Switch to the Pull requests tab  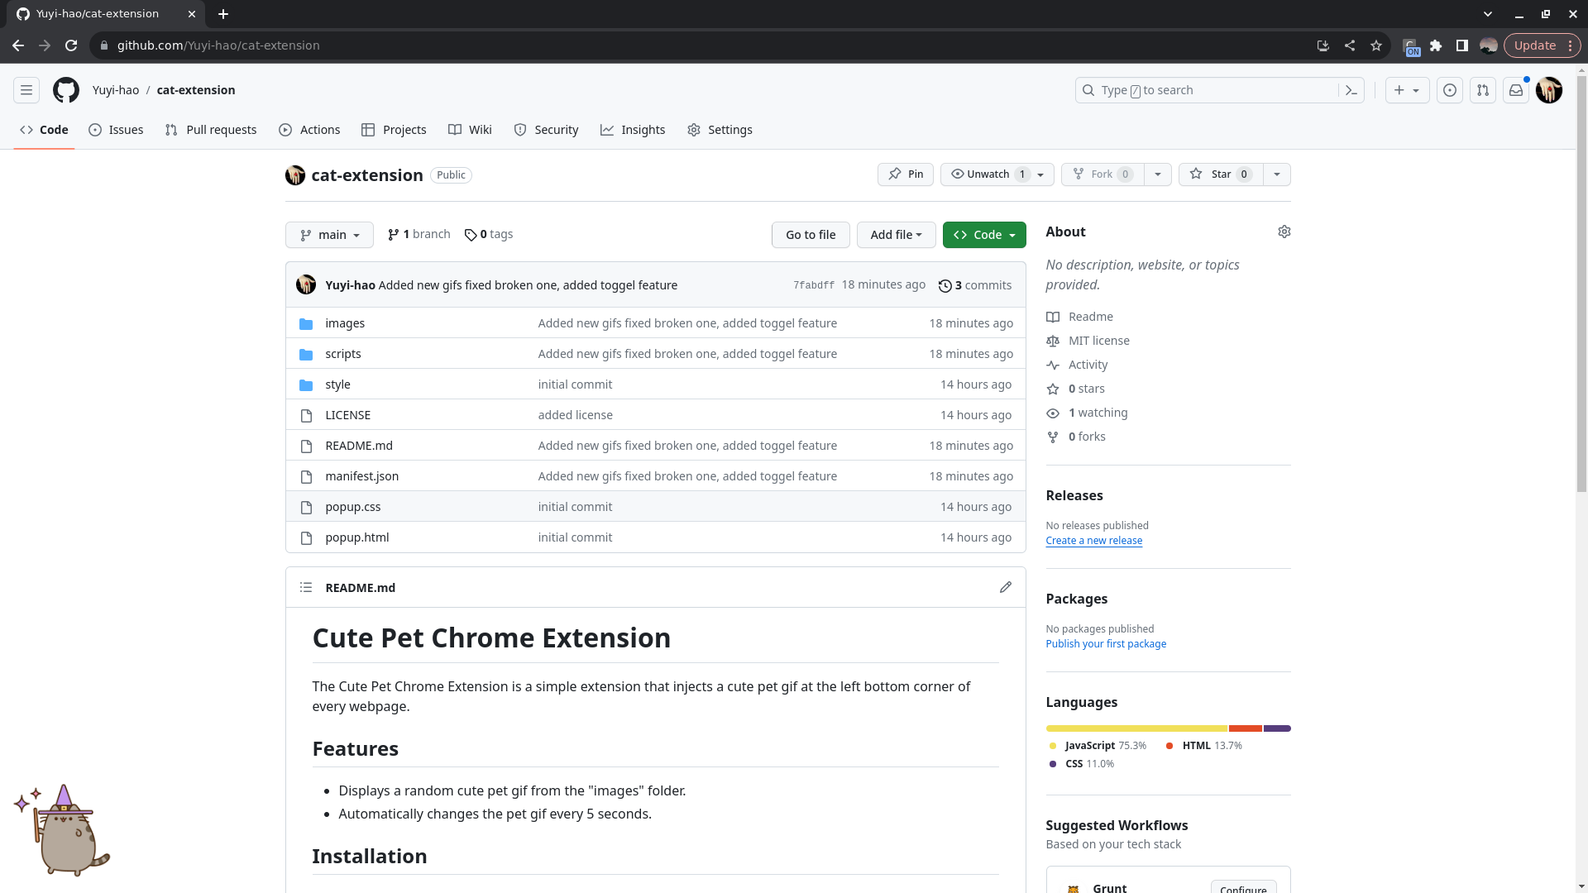tap(211, 130)
